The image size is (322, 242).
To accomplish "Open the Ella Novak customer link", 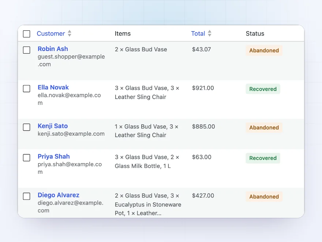I will tap(53, 87).
